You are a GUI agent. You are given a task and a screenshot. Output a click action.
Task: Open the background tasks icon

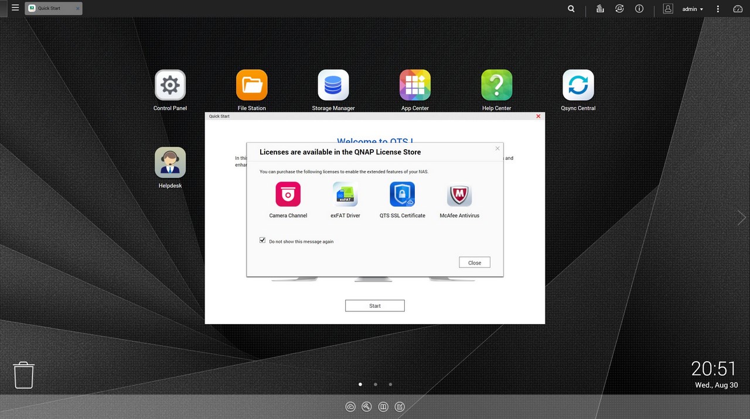click(x=600, y=9)
